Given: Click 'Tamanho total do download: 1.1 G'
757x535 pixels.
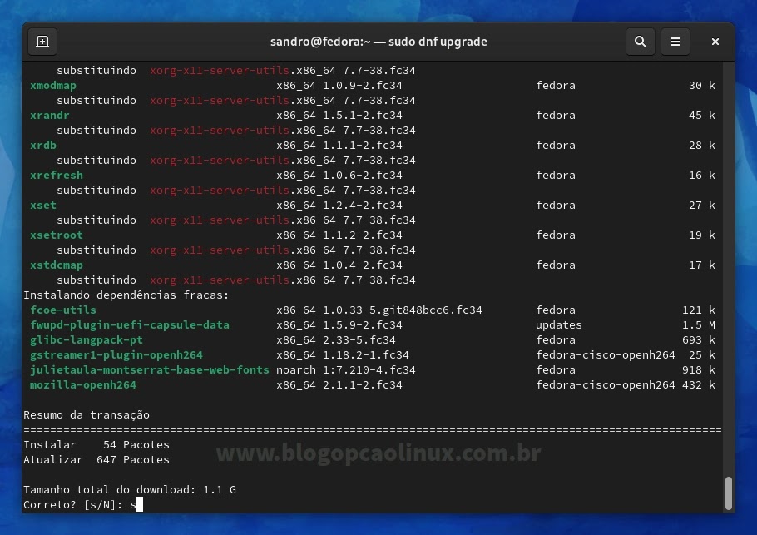Looking at the screenshot, I should (x=130, y=489).
